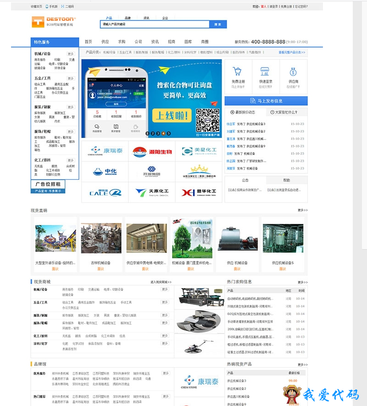Open the green tree 机械设备 product thumbnail
This screenshot has height=406, width=367.
coord(192,238)
